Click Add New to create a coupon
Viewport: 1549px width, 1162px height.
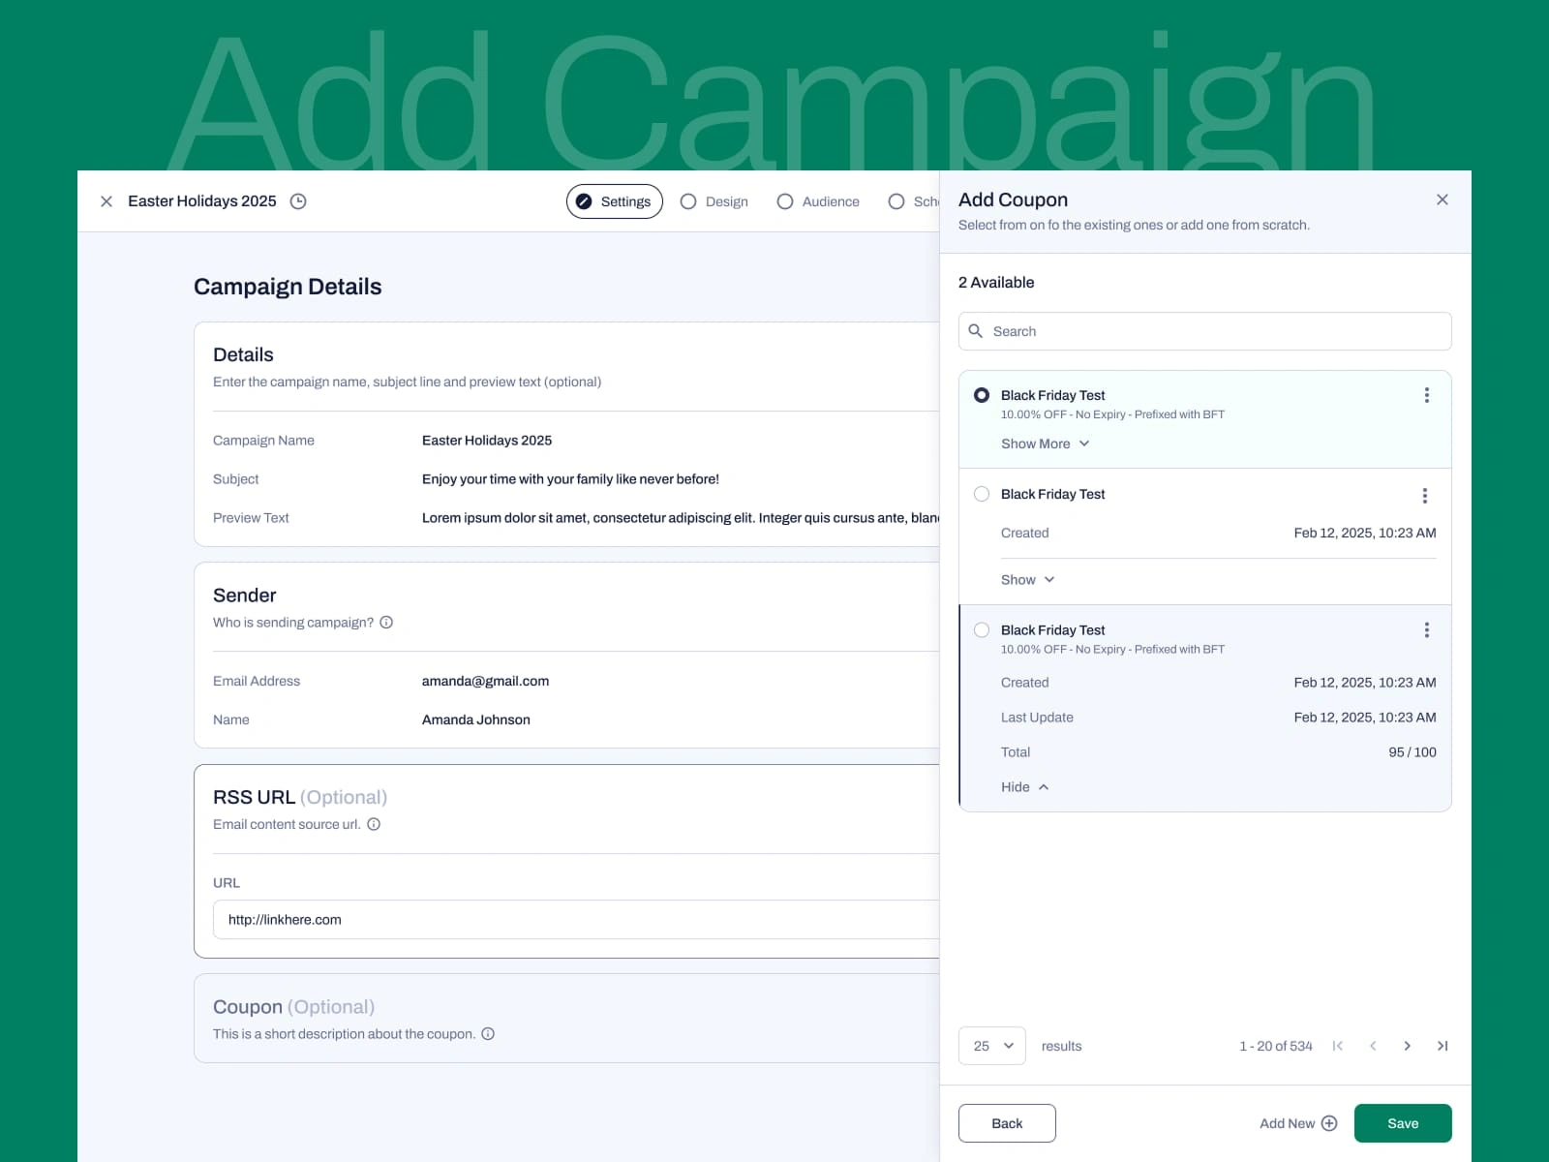(1297, 1122)
